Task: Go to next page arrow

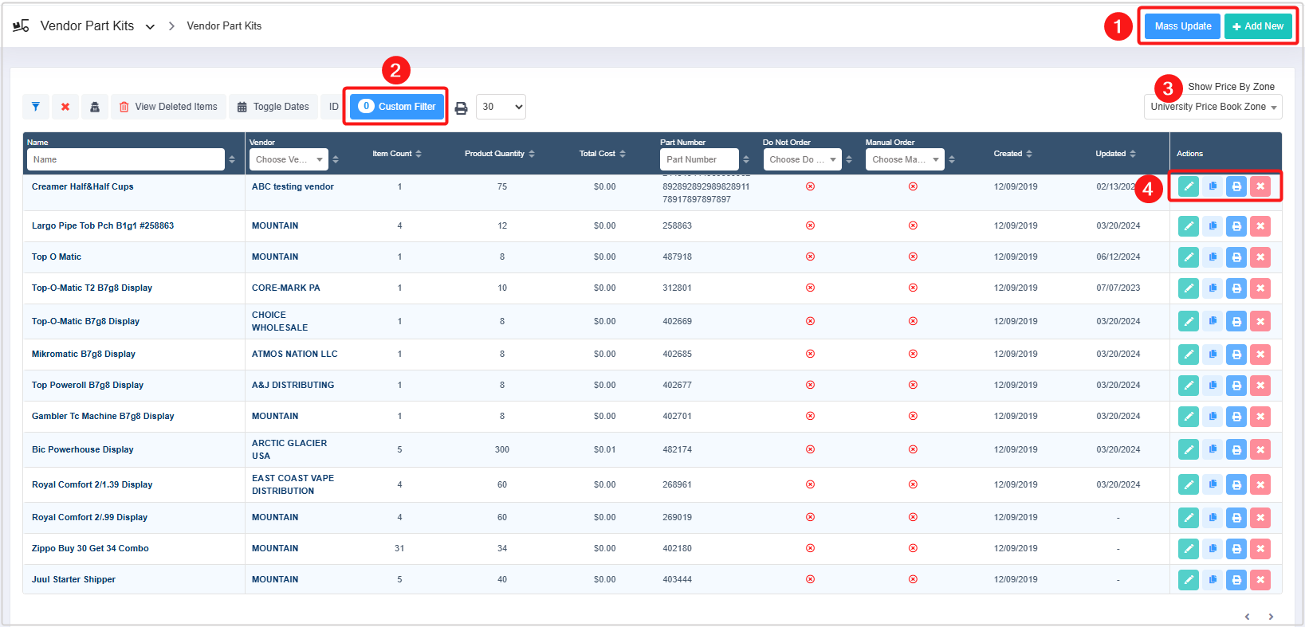Action: point(1271,617)
